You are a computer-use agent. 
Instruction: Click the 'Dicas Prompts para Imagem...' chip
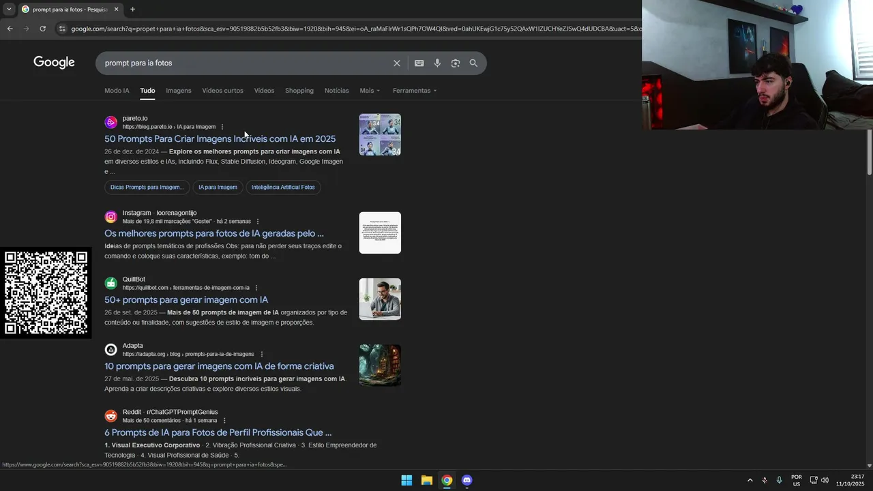pyautogui.click(x=147, y=188)
